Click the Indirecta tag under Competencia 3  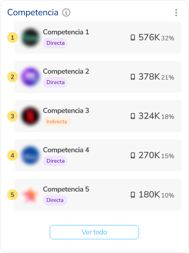click(57, 122)
